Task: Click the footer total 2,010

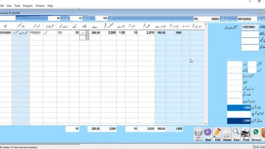Action: (146, 129)
